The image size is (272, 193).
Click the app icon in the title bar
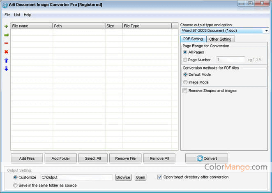tap(5, 5)
